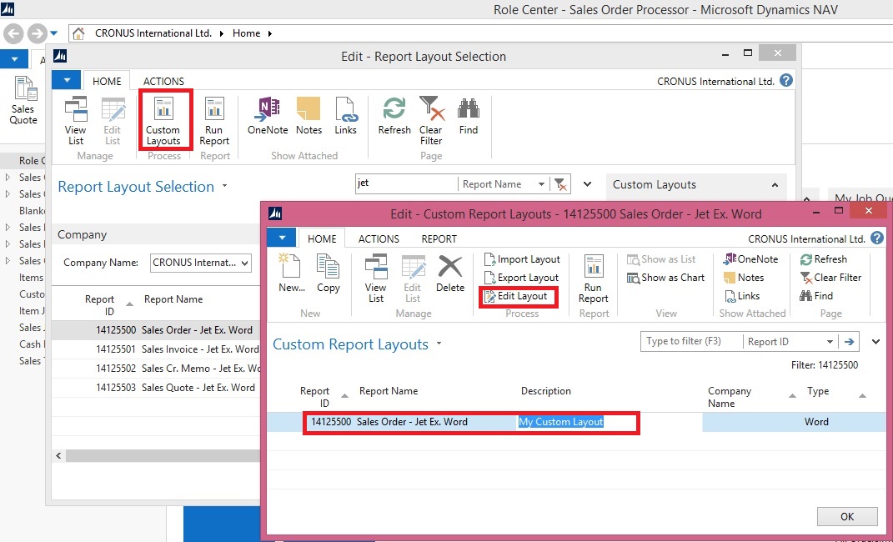Click New layout icon
The image size is (893, 542).
coord(292,274)
